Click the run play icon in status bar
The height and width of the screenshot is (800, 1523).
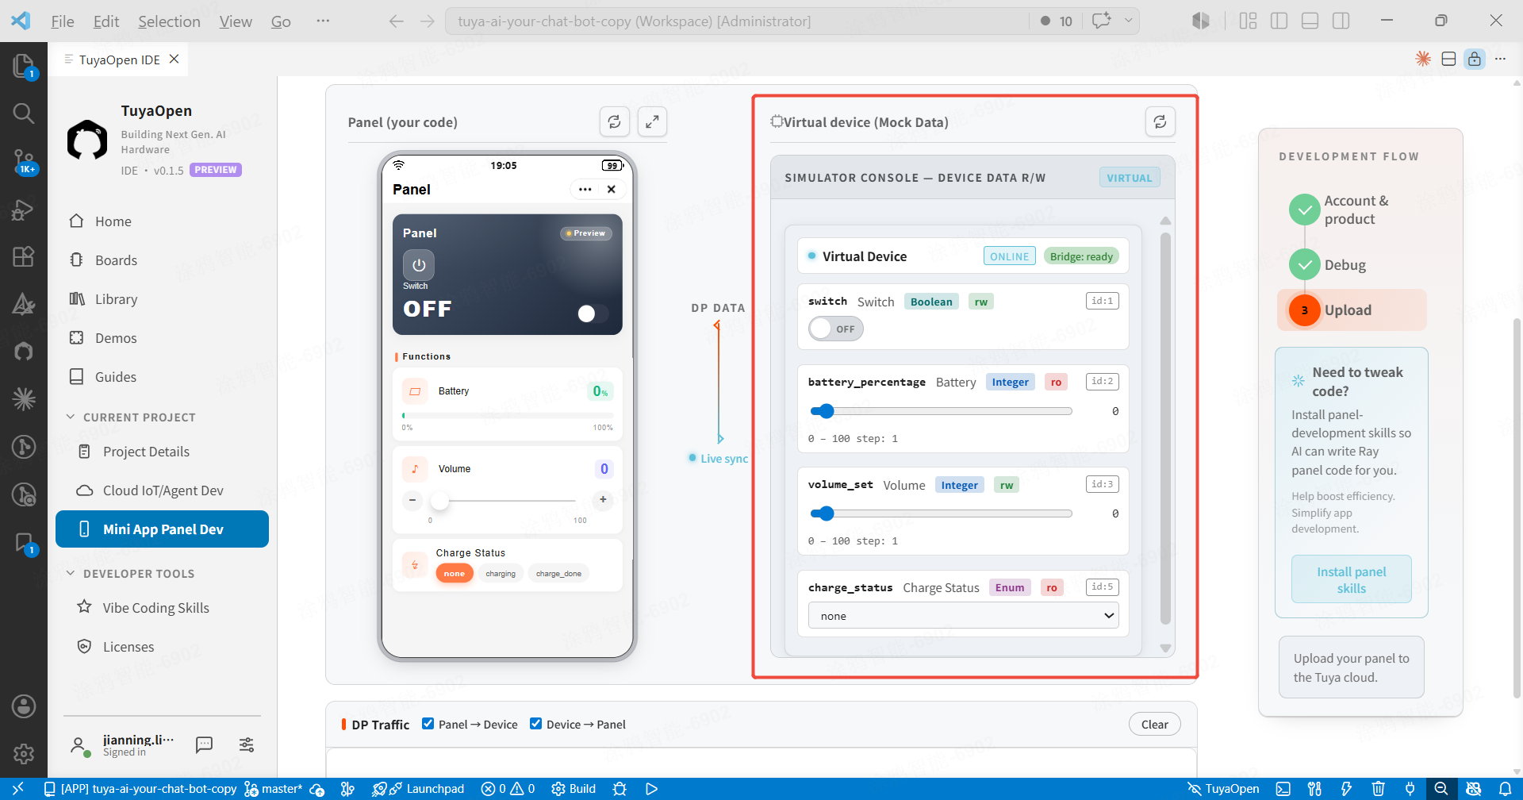point(651,789)
